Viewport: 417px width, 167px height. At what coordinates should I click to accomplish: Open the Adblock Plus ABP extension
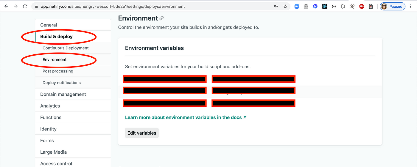pos(362,6)
